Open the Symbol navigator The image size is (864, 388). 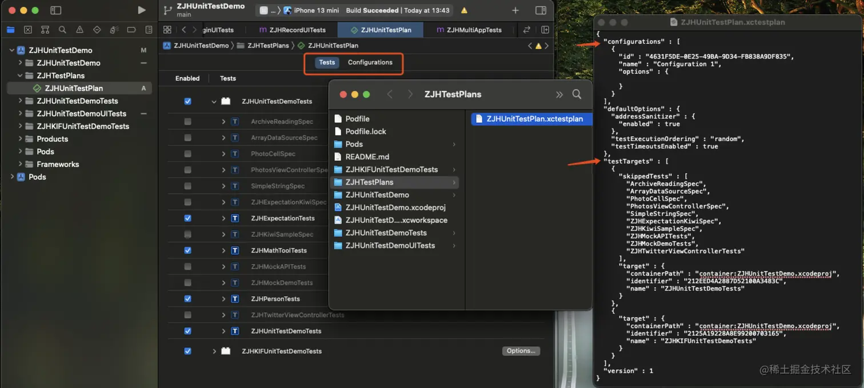[x=45, y=30]
